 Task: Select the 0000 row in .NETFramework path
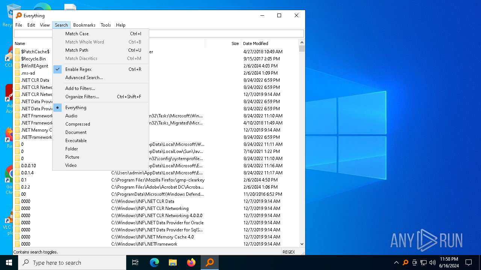pos(156,244)
